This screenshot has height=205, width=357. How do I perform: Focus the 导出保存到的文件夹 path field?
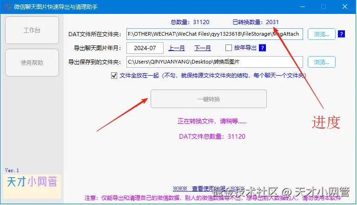(x=214, y=62)
